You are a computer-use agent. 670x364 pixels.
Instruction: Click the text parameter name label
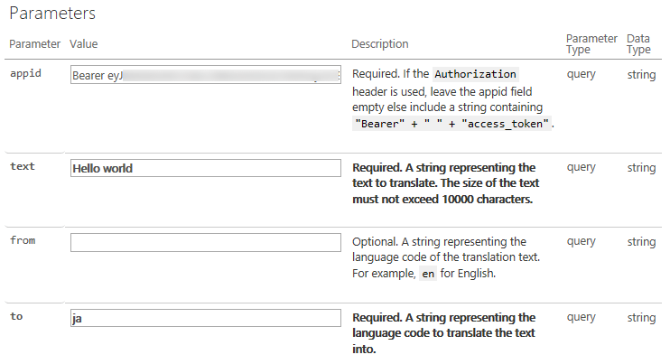[x=22, y=166]
